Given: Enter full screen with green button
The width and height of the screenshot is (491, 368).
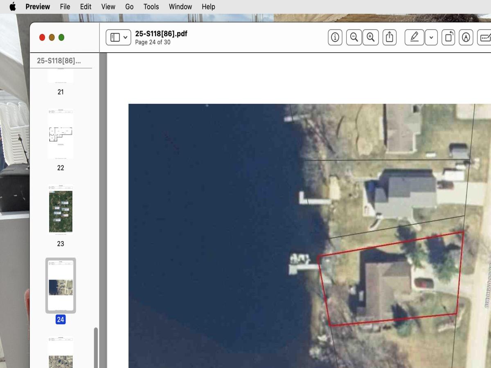Looking at the screenshot, I should (61, 37).
